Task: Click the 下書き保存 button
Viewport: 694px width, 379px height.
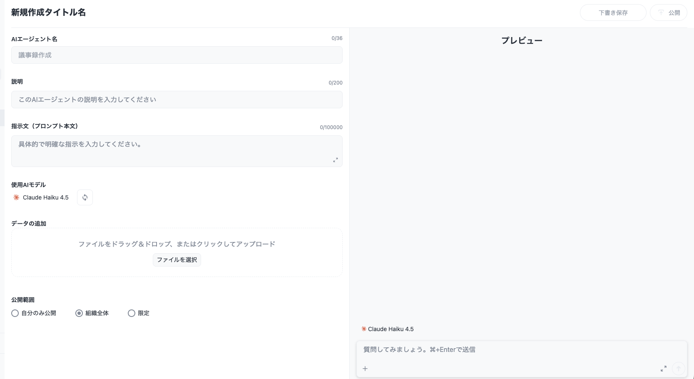Action: [x=613, y=12]
